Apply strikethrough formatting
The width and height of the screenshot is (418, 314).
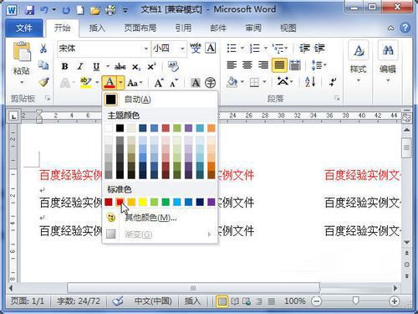(120, 67)
